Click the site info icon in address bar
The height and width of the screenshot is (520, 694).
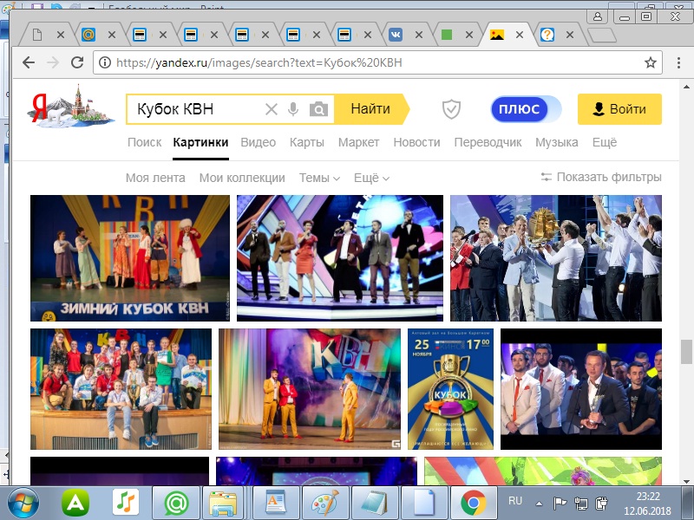click(x=105, y=62)
